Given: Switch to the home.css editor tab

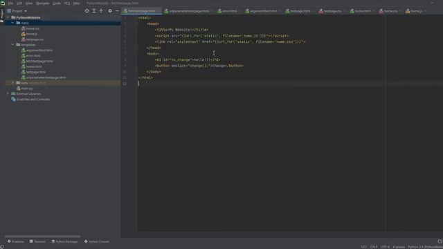Looking at the screenshot, I should pos(390,11).
